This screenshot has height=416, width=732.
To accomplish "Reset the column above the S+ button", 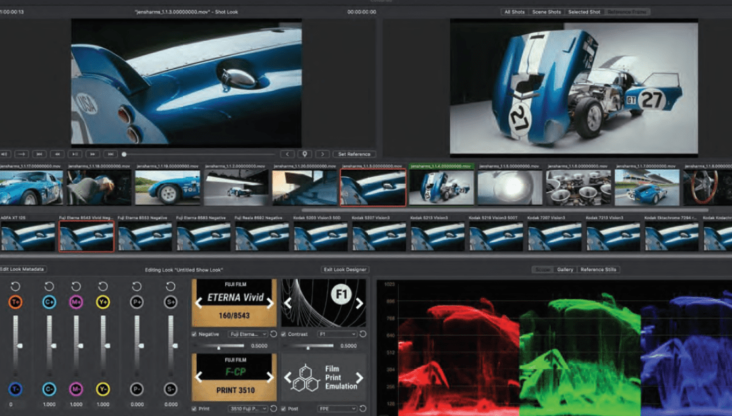I will pos(170,286).
